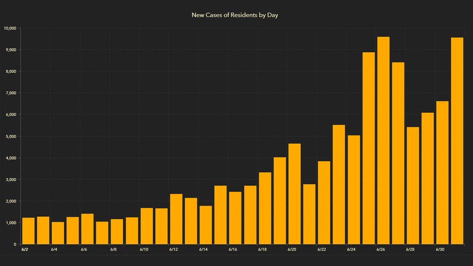
Task: Click the 5,000 y-axis label
Action: pos(11,137)
